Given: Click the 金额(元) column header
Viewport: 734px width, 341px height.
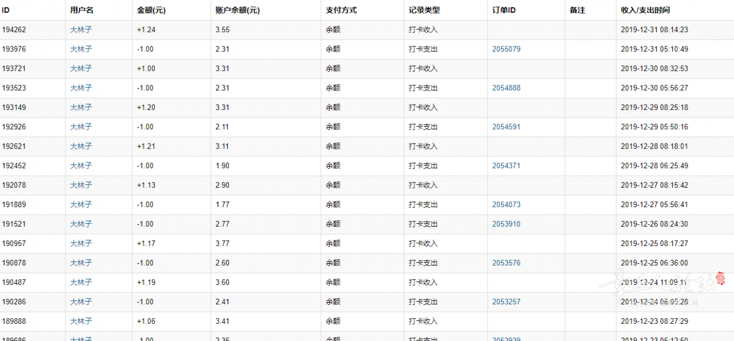Looking at the screenshot, I should click(151, 10).
